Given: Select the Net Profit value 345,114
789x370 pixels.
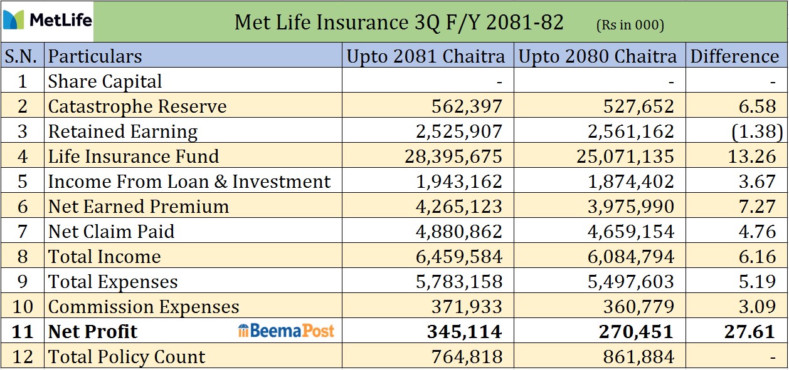Looking at the screenshot, I should click(x=466, y=332).
